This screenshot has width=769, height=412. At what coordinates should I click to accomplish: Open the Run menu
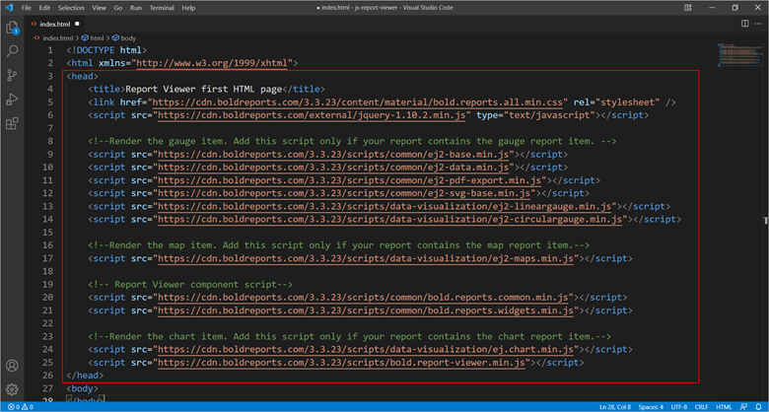136,8
